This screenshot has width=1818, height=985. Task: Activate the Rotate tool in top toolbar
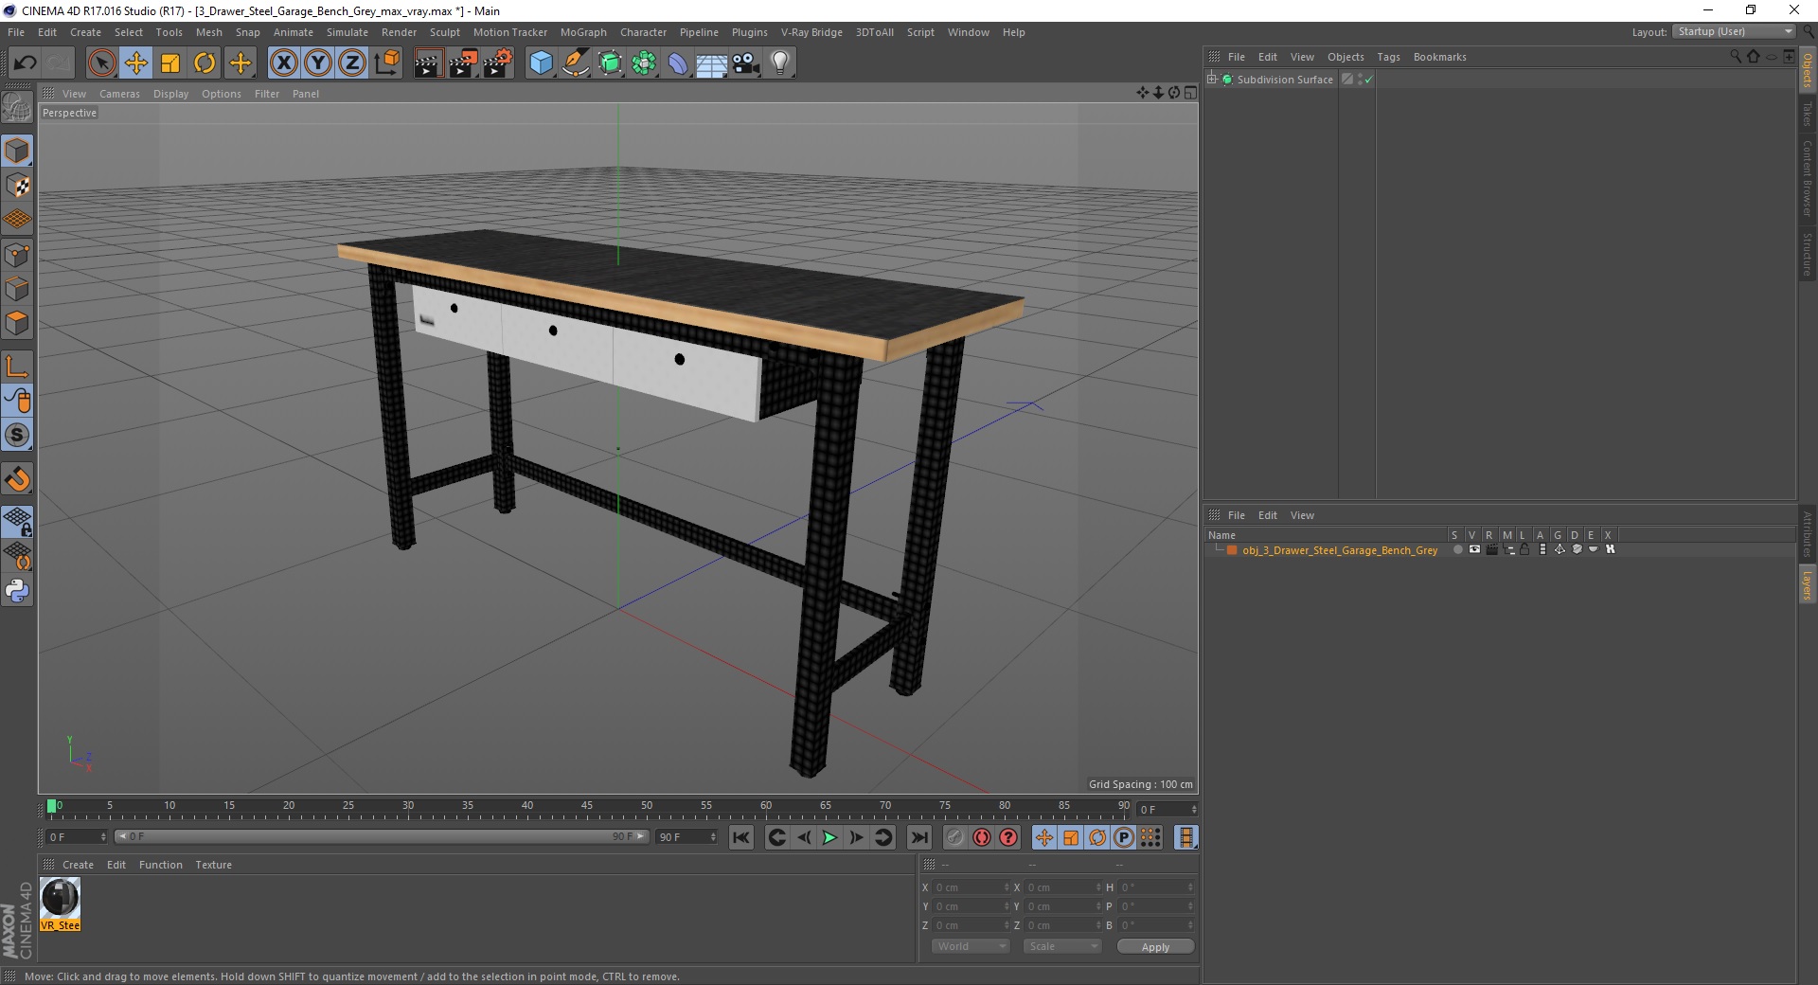click(205, 63)
